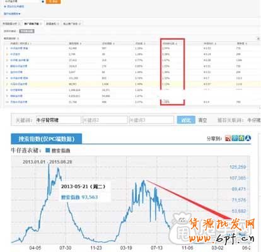Screen dimensions: 261x252
Task: Click the tooltip value 93,563
Action: [x=90, y=197]
